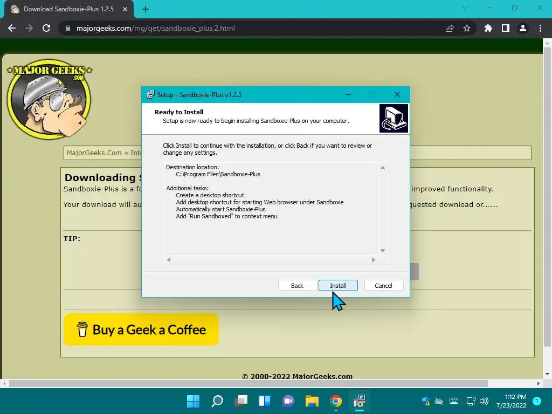
Task: Click the Install button in setup dialog
Action: pos(338,286)
